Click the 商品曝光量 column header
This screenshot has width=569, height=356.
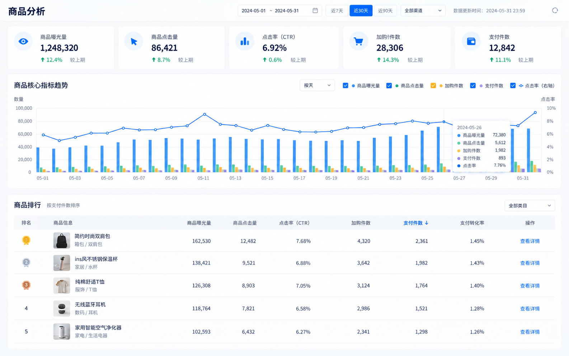199,223
